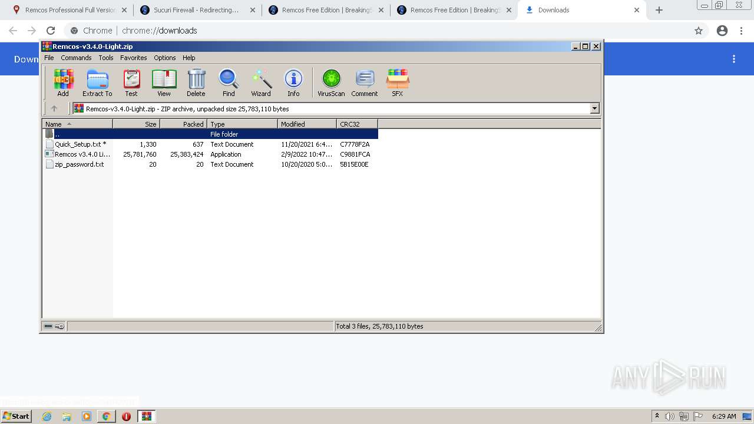Click the status bar total files text
Viewport: 754px width, 424px height.
pos(379,326)
